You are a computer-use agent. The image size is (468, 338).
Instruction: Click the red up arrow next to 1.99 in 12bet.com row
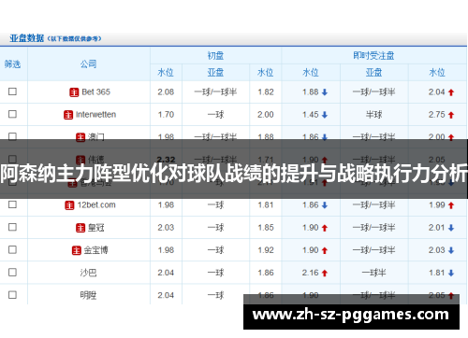tap(451, 205)
